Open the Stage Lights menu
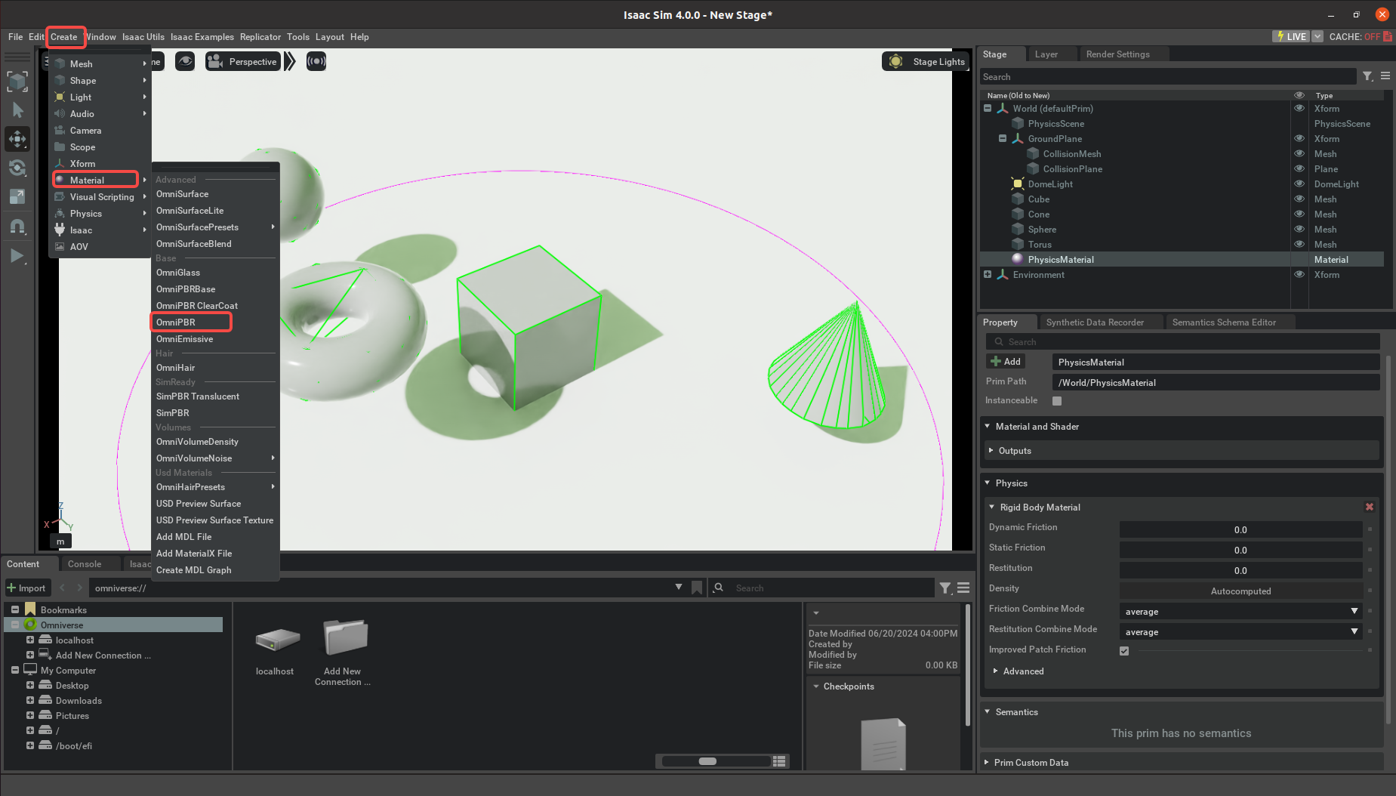1396x796 pixels. pyautogui.click(x=926, y=62)
